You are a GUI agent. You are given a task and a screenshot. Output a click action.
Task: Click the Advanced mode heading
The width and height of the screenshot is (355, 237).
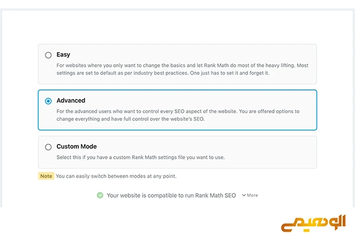(71, 101)
